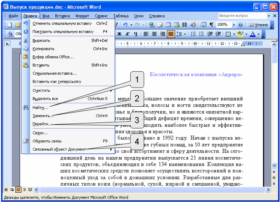This screenshot has height=202, width=280.
Task: Apply yellow highlight marker icon
Action: coord(240,34)
